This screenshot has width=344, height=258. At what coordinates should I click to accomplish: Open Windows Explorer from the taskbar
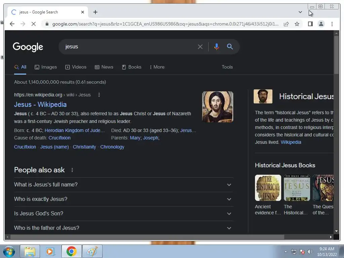pyautogui.click(x=30, y=251)
